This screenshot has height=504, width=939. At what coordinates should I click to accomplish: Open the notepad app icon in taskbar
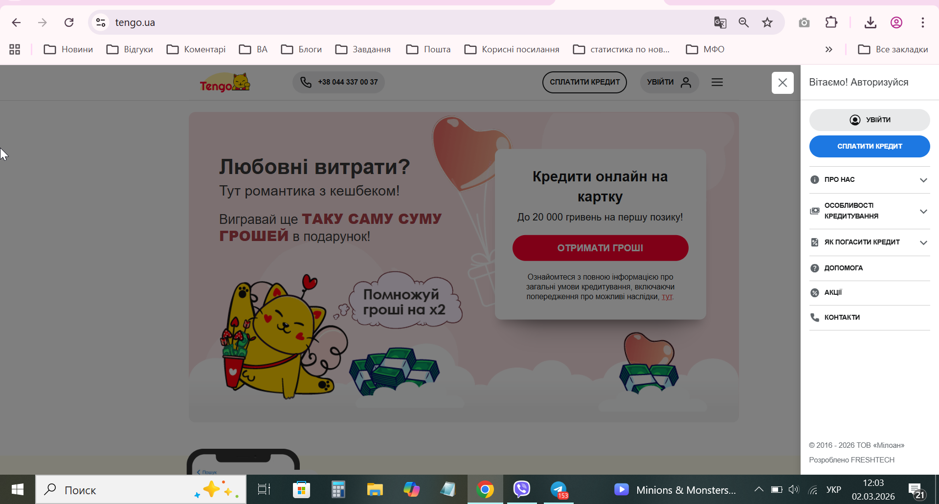(448, 489)
